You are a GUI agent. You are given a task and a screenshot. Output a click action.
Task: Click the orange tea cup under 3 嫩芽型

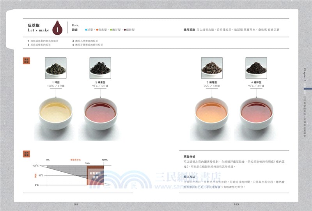click(x=211, y=114)
